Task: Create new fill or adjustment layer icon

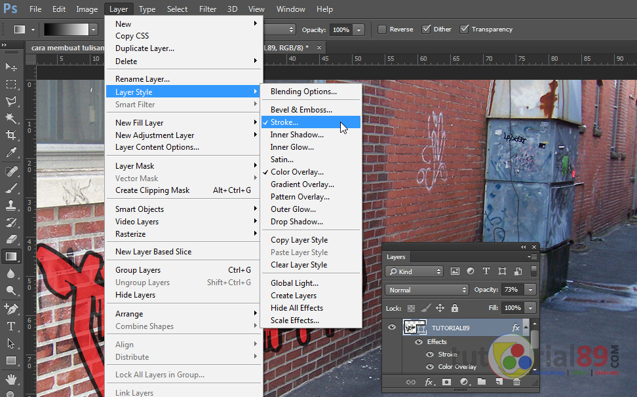Action: click(465, 382)
